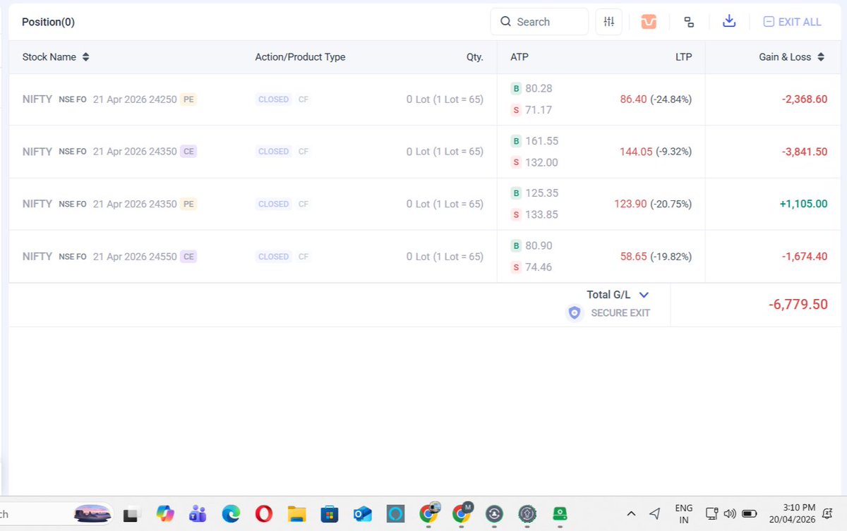The width and height of the screenshot is (847, 531).
Task: Open volume control from system tray
Action: tap(730, 513)
